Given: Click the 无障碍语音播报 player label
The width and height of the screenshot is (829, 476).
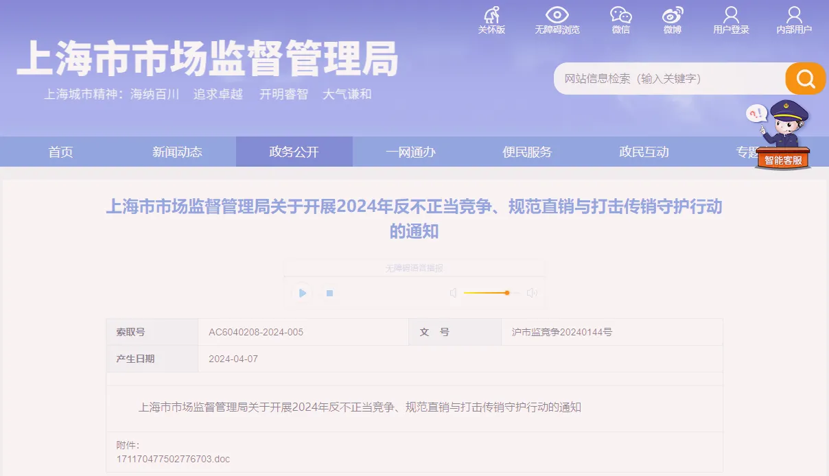Looking at the screenshot, I should click(414, 267).
